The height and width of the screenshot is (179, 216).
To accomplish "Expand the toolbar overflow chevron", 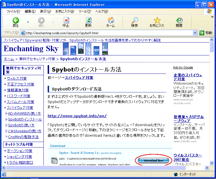I will (x=212, y=17).
